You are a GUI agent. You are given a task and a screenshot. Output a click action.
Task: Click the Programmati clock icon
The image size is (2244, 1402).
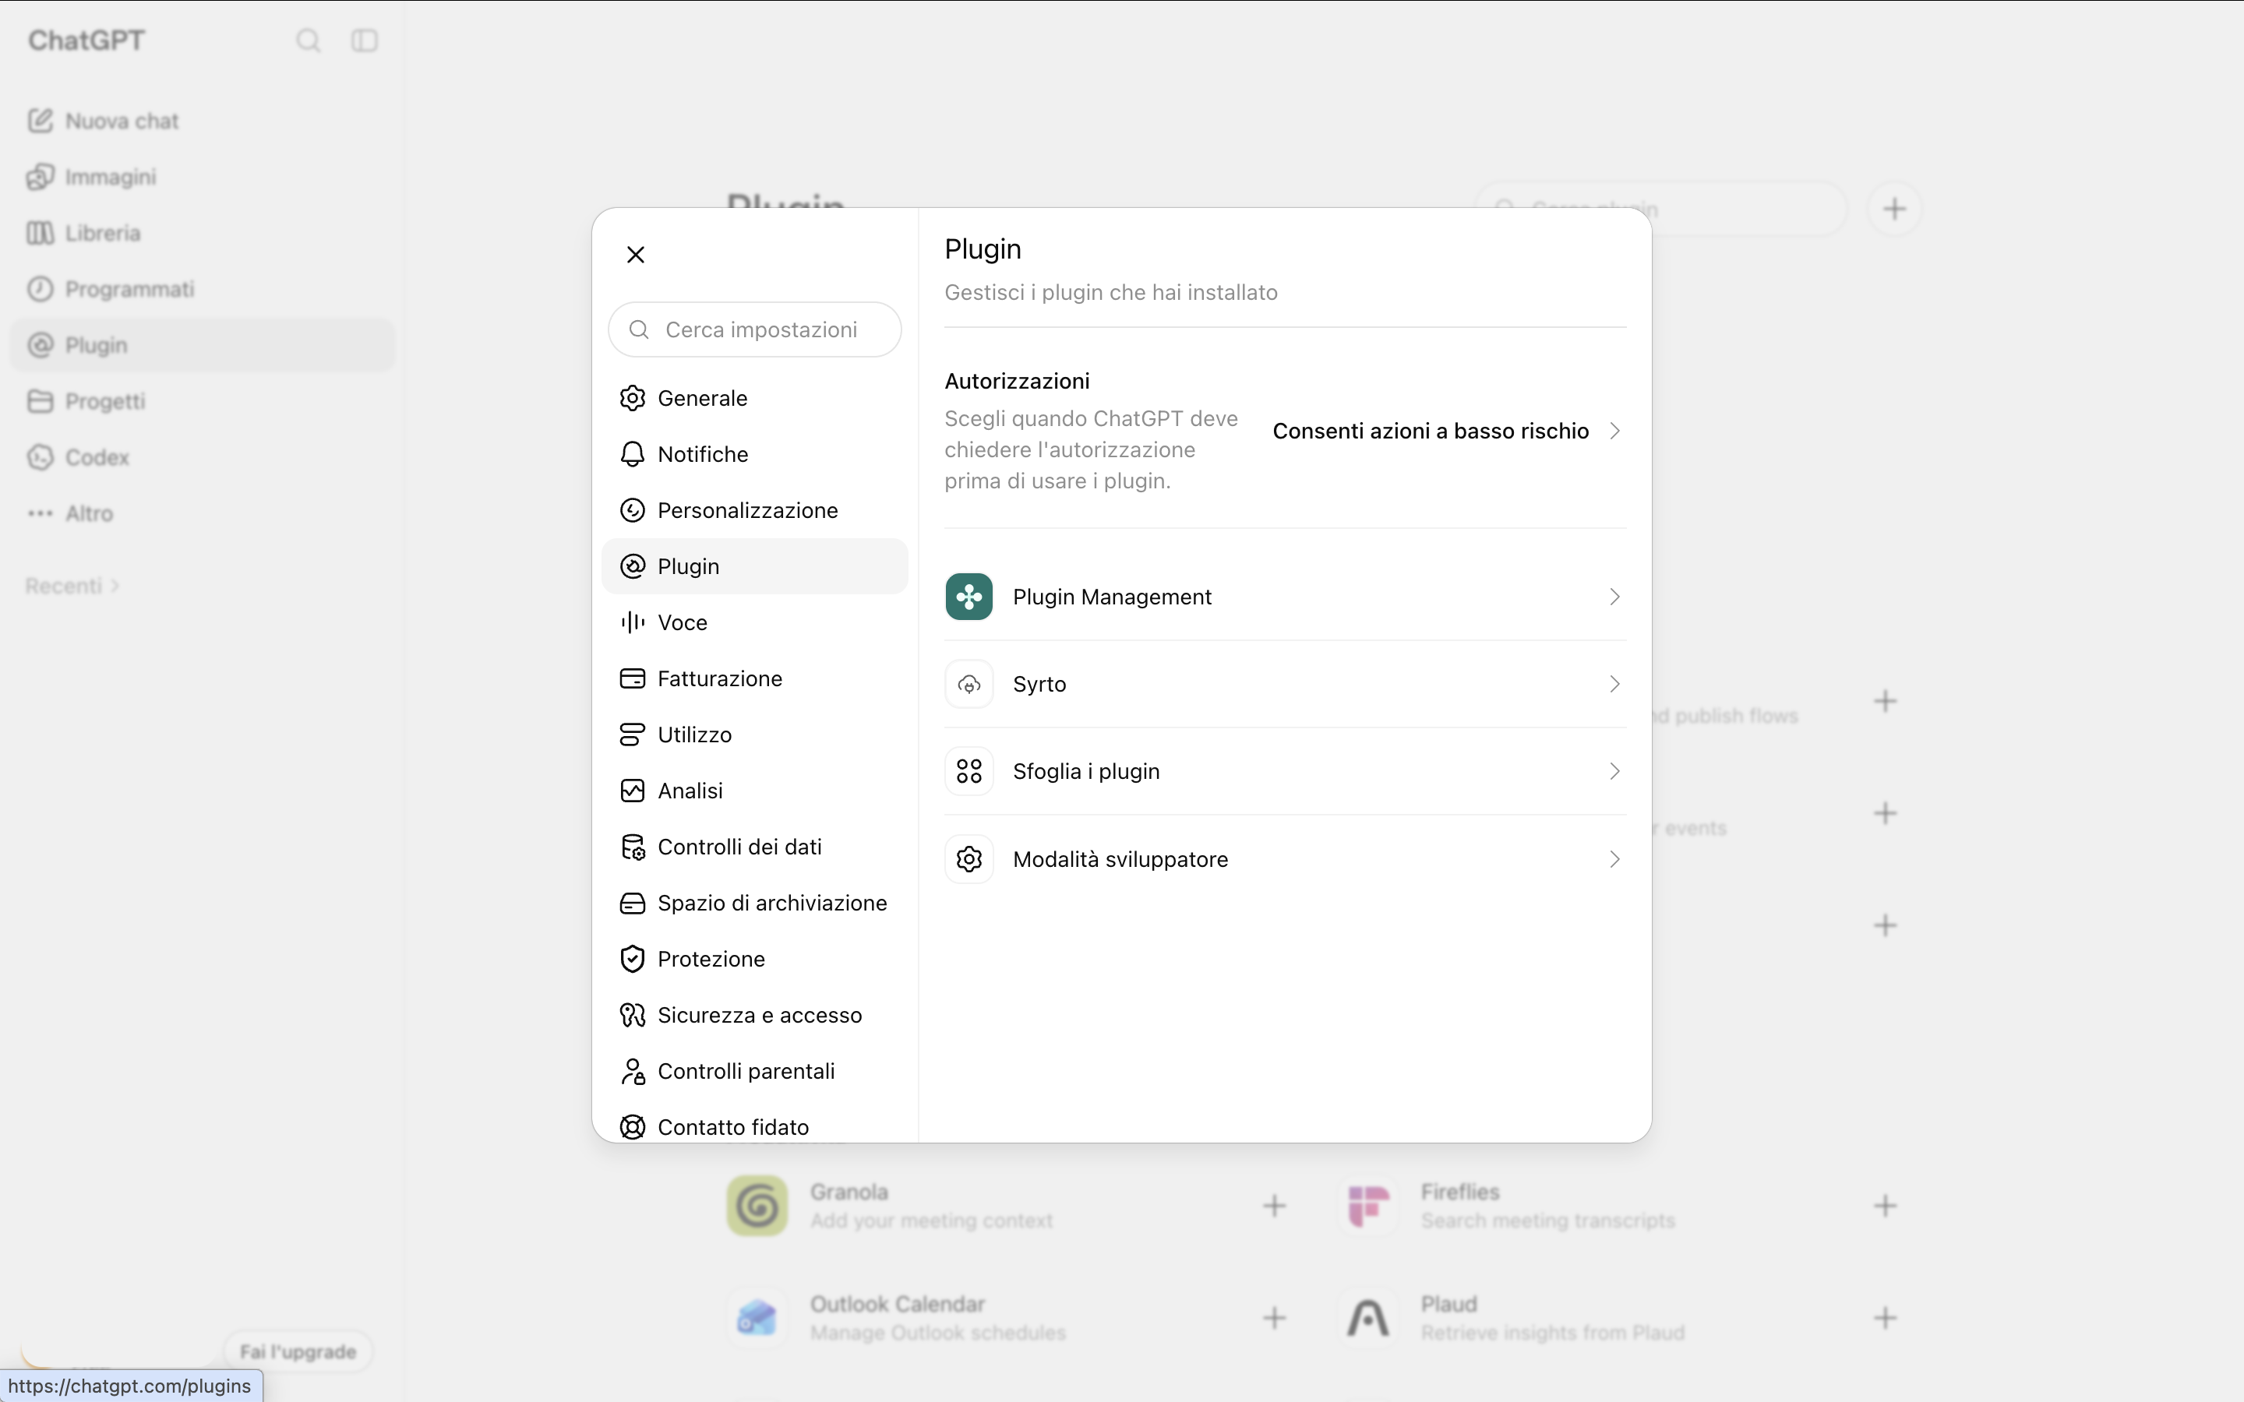[x=40, y=289]
